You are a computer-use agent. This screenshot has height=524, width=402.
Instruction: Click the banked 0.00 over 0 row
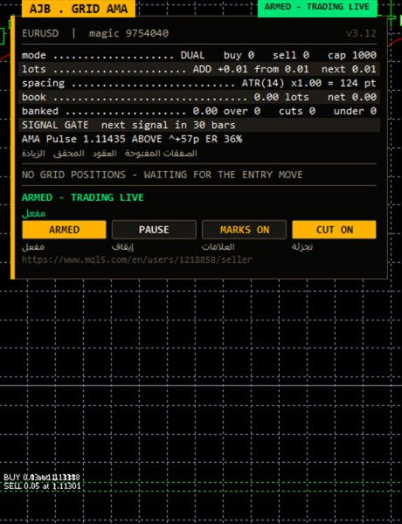(199, 111)
